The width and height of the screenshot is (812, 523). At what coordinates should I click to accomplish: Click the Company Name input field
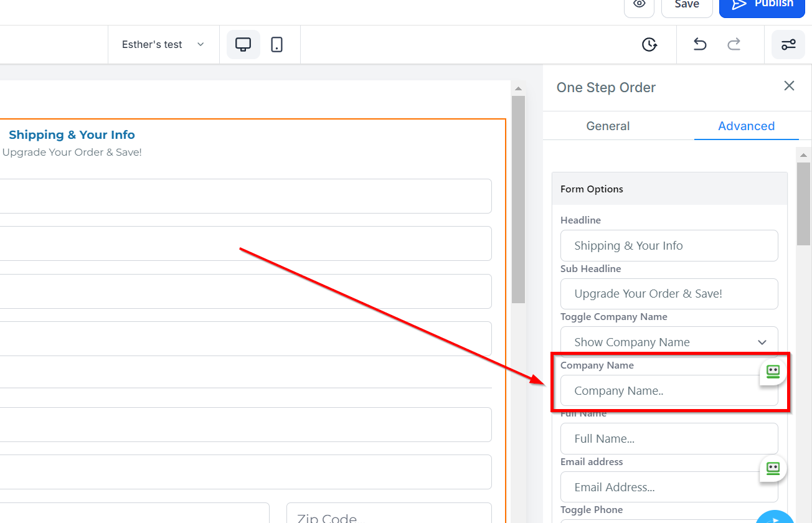pos(669,390)
